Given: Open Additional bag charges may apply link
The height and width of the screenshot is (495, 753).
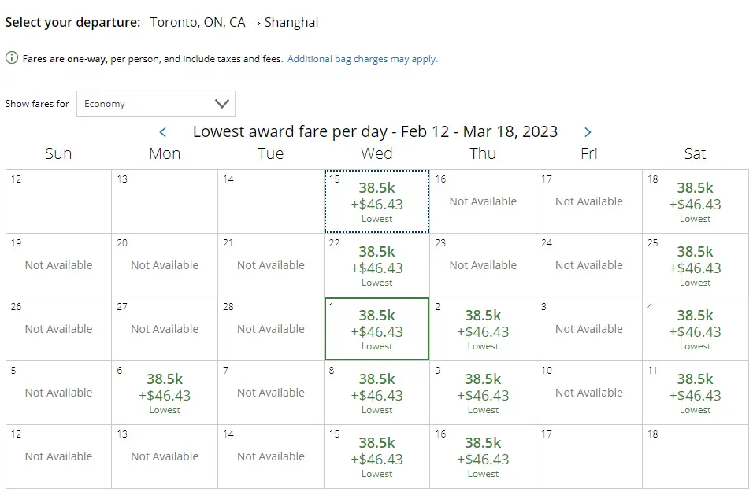Looking at the screenshot, I should (x=362, y=59).
